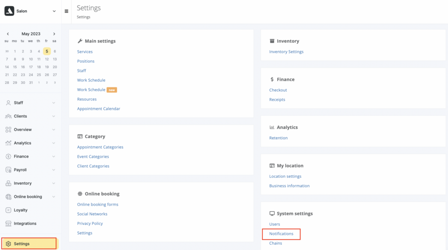Click the Settings breadcrumb text
448x250 pixels.
click(x=83, y=17)
